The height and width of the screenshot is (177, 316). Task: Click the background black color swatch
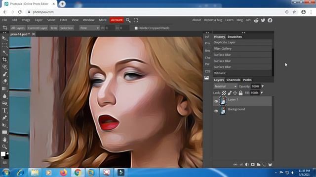pyautogui.click(x=6, y=157)
